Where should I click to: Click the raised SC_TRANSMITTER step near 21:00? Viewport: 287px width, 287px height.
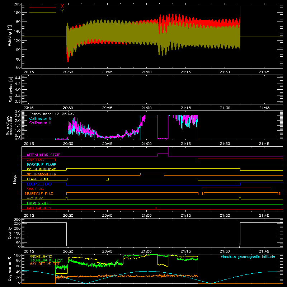tap(152, 173)
